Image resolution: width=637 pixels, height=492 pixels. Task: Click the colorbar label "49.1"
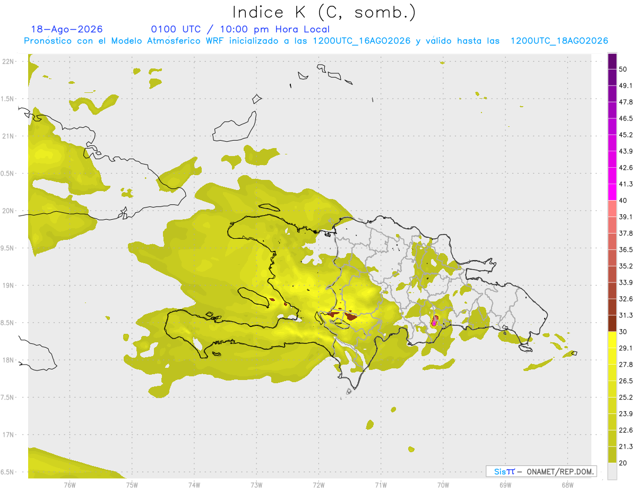pyautogui.click(x=626, y=85)
